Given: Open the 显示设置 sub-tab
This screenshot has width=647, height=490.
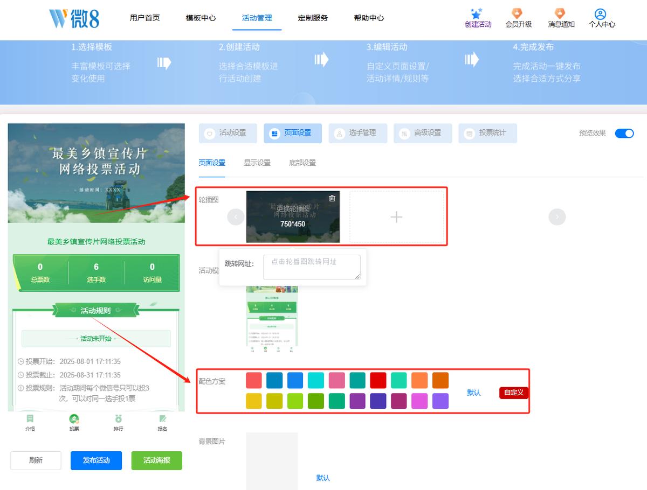Looking at the screenshot, I should pyautogui.click(x=257, y=163).
